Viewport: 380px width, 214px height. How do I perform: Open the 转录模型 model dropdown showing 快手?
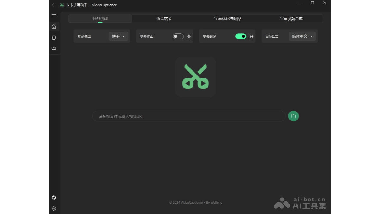click(118, 36)
